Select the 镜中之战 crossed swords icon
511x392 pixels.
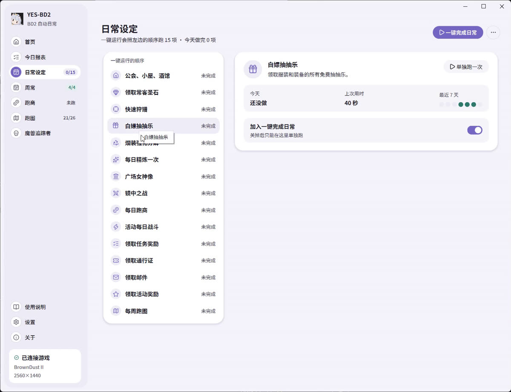[115, 193]
